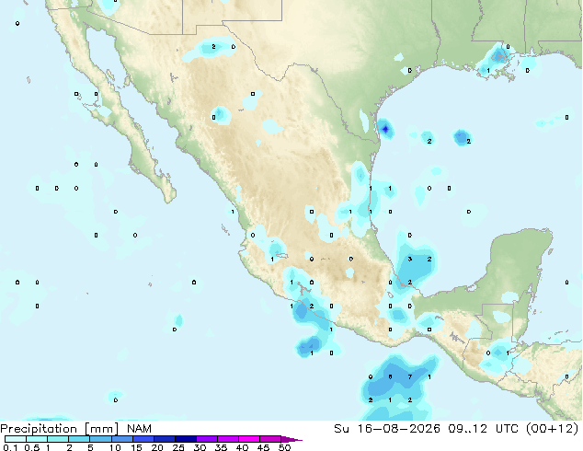Image resolution: width=583 pixels, height=451 pixels.
Task: Click the 15–20 mm legend color swatch
Action: (143, 439)
